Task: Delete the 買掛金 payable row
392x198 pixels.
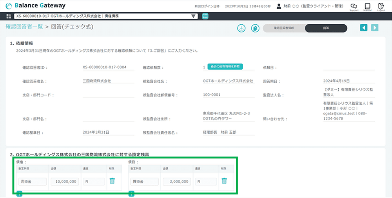Action: pyautogui.click(x=224, y=181)
